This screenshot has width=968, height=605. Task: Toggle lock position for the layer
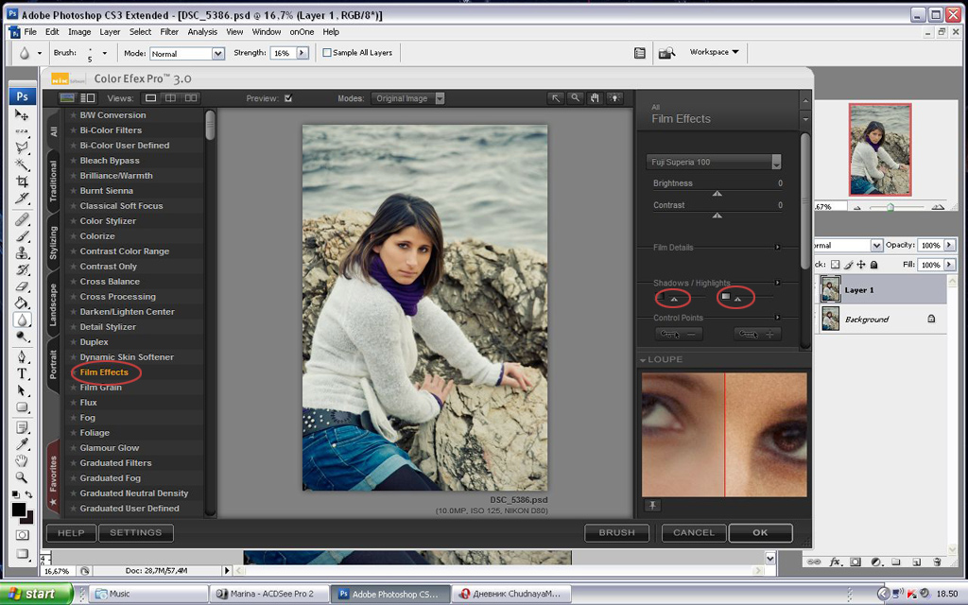click(x=861, y=265)
